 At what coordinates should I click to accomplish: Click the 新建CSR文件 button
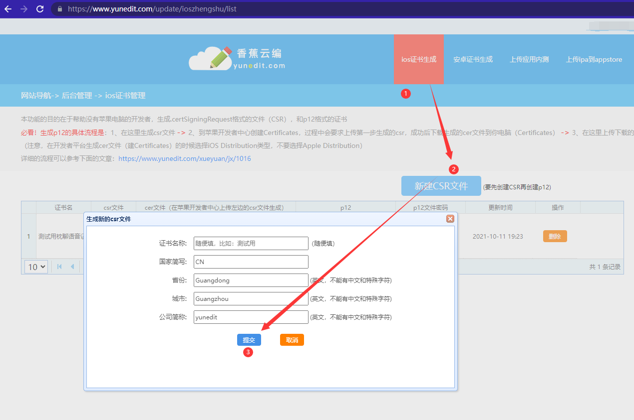[x=441, y=186]
